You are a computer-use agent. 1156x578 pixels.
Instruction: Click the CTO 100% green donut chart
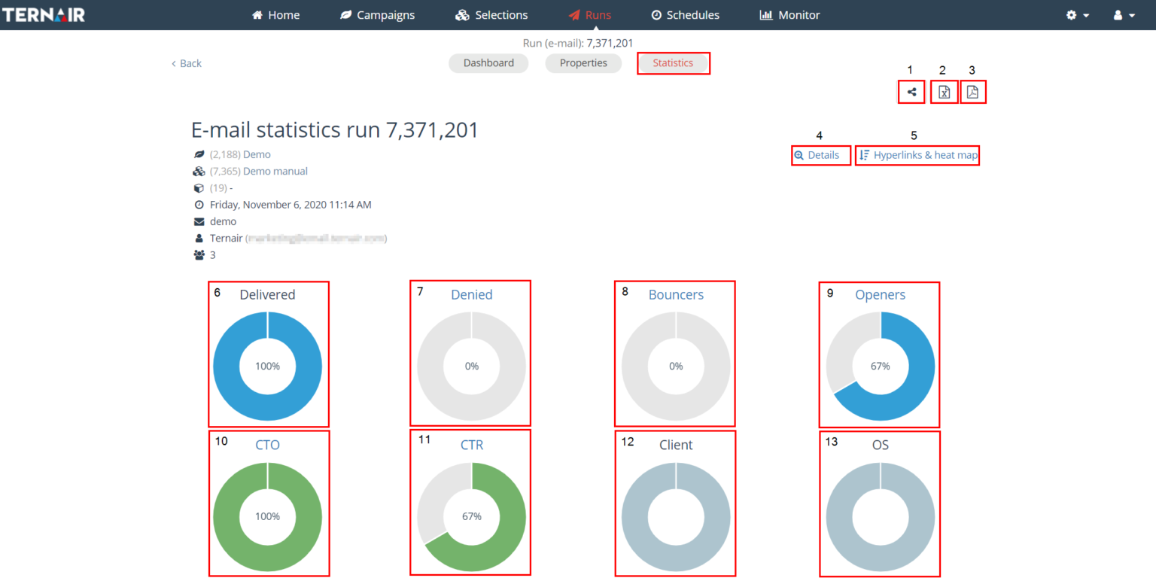[267, 516]
